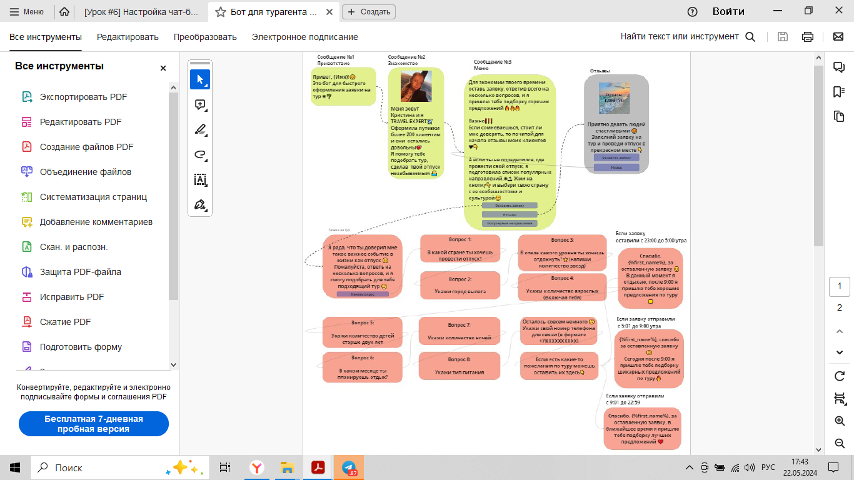The width and height of the screenshot is (854, 480).
Task: Pick the highlighter pen tool
Action: pos(200,129)
